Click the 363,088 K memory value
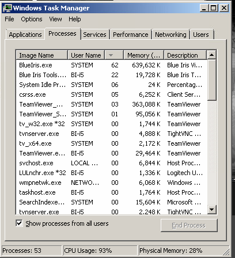Viewport: 235px width, 258px height. coord(146,104)
